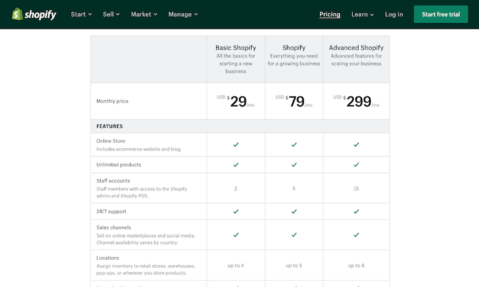479x287 pixels.
Task: Click the Sales channels feature label
Action: click(114, 228)
